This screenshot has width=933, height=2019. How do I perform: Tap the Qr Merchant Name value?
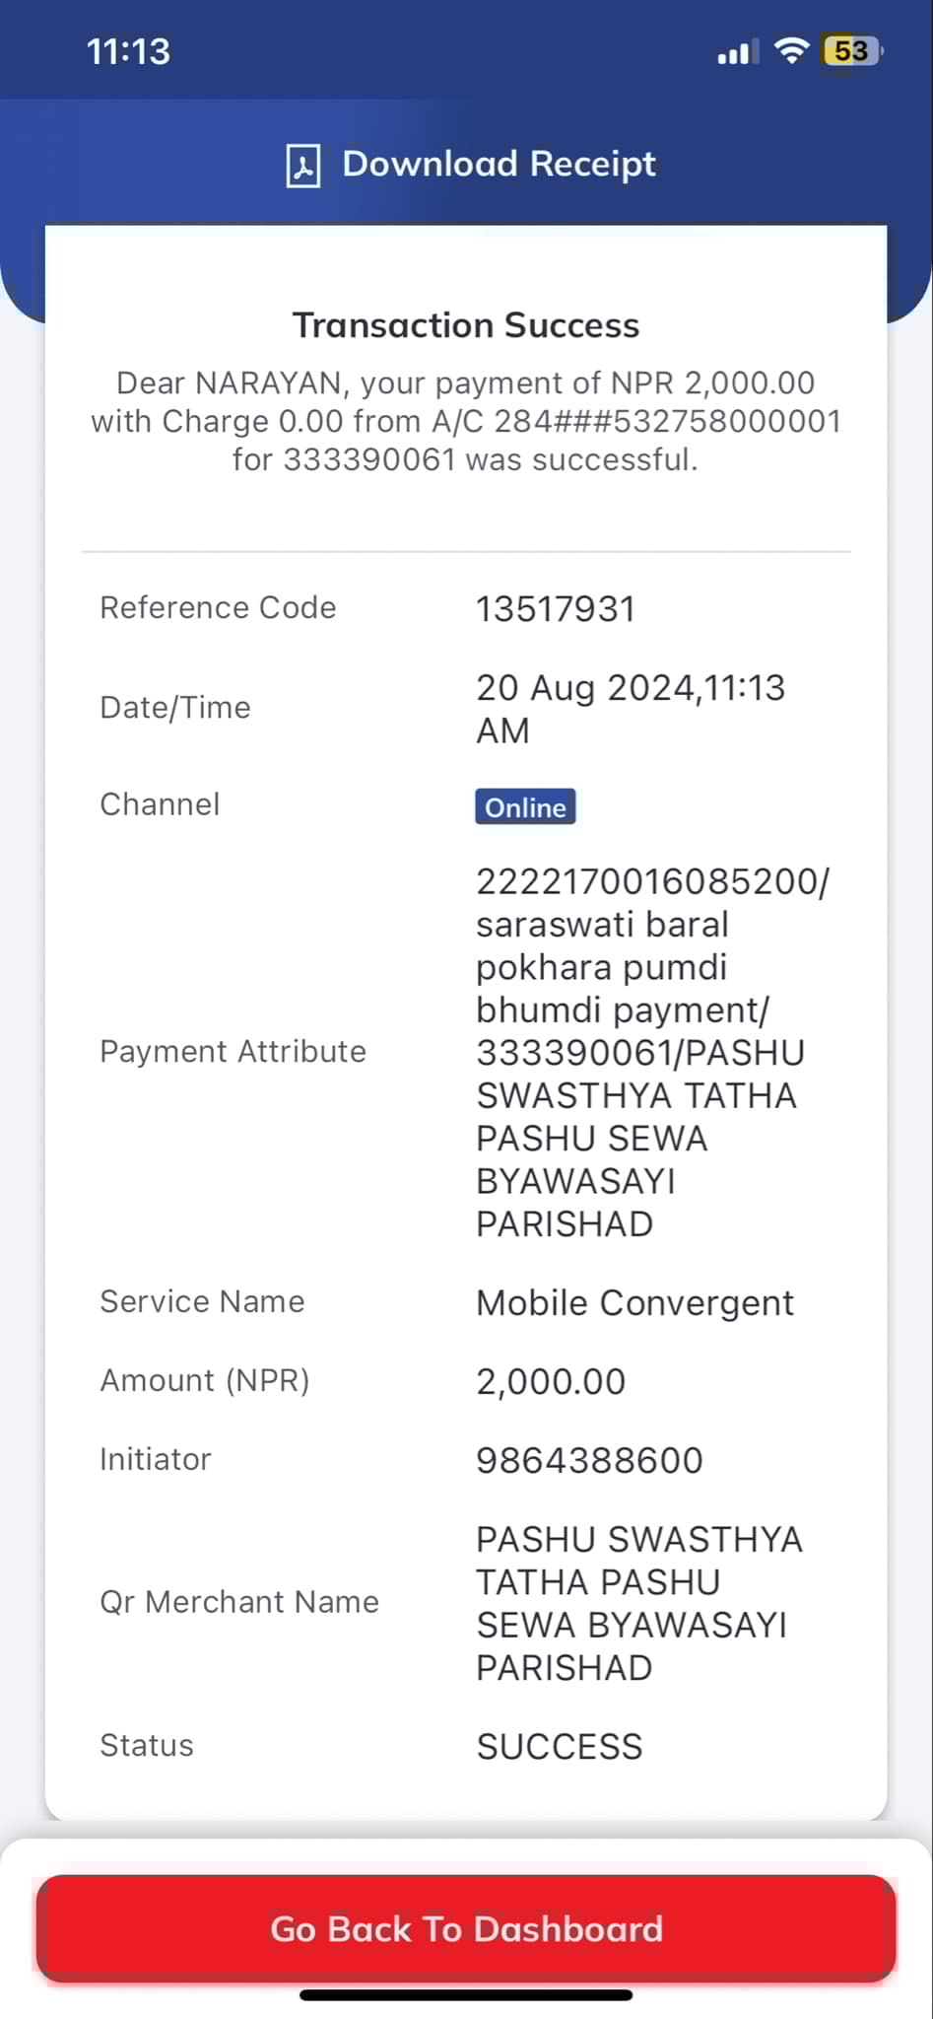click(x=639, y=1603)
